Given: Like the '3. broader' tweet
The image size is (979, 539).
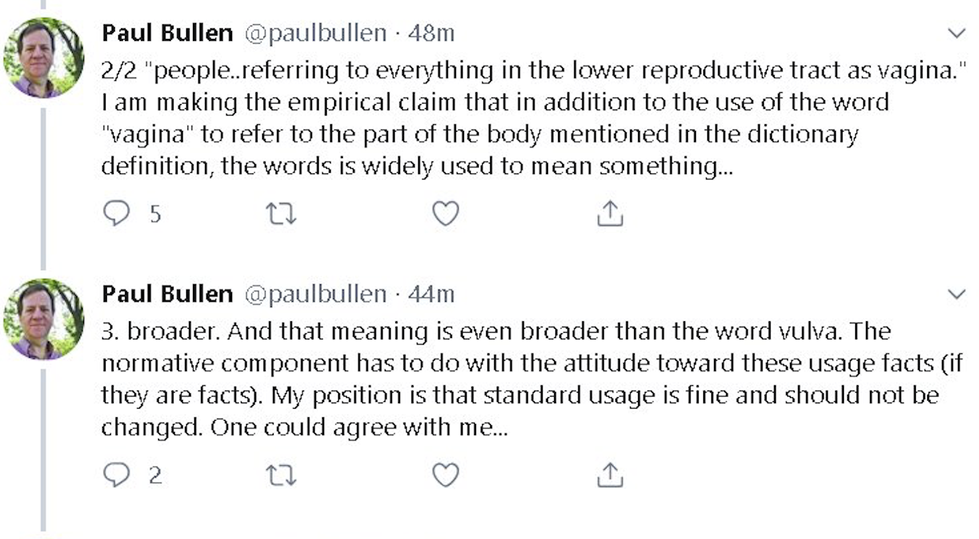Looking at the screenshot, I should coord(445,475).
